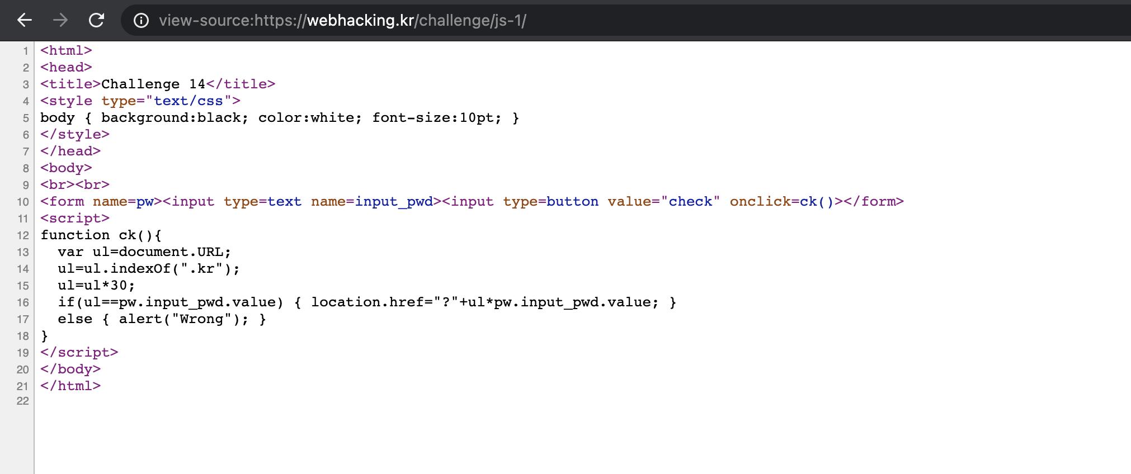Click 'alert("Wrong");' on line 17
Viewport: 1131px width, 474px height.
[183, 319]
